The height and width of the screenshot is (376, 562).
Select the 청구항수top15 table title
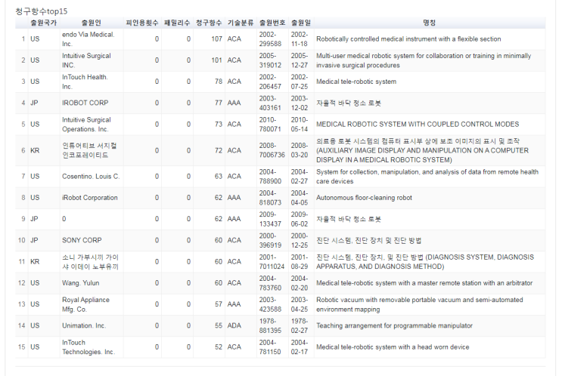pos(41,11)
